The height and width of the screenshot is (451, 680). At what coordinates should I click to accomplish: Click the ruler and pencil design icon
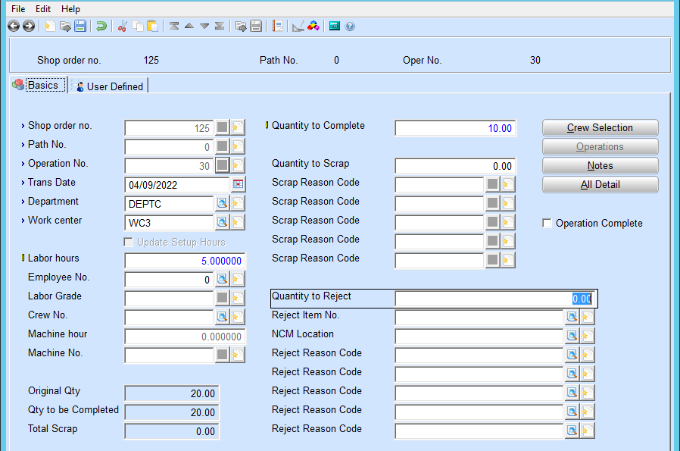point(298,27)
